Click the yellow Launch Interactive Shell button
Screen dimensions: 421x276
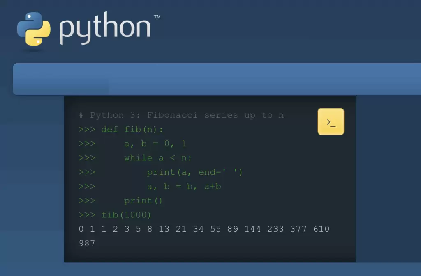[x=331, y=122]
